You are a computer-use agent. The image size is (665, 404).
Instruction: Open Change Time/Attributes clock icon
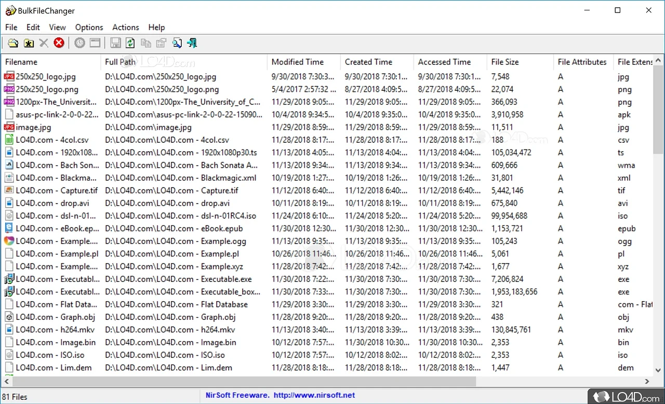[x=79, y=43]
